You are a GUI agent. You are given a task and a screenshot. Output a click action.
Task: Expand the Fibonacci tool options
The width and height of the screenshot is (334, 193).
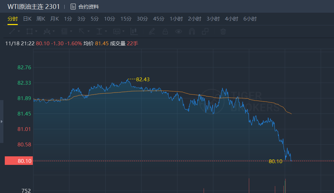coord(71,32)
